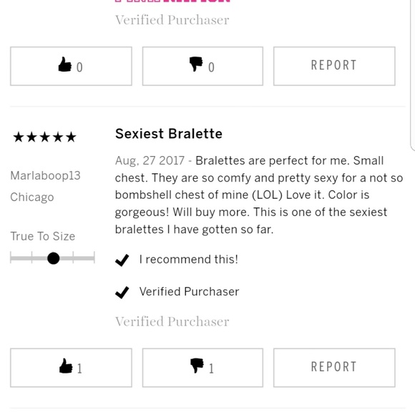This screenshot has width=415, height=415.
Task: Like the Sexiest Bralette review thumbs up
Action: (x=71, y=368)
